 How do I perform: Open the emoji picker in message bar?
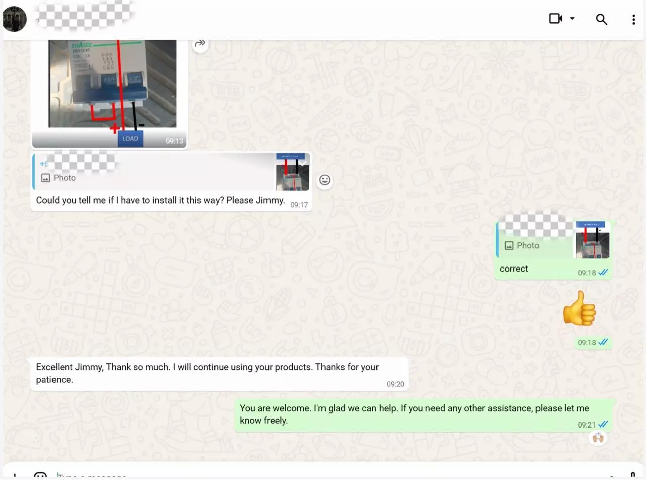tap(40, 475)
